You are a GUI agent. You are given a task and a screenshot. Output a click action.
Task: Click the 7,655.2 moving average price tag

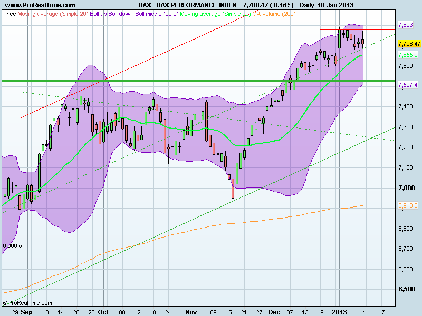(408, 55)
